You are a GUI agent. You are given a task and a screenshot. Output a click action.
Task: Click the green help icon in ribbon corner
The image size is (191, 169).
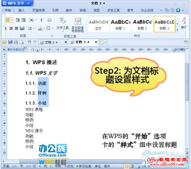pyautogui.click(x=178, y=10)
